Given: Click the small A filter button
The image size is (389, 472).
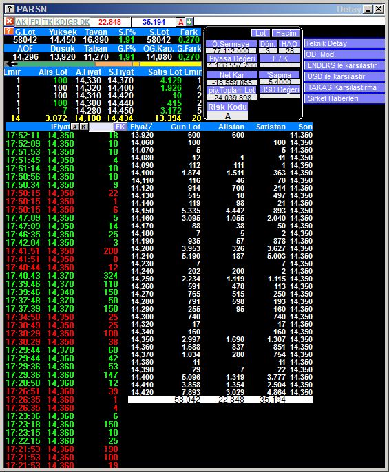Looking at the screenshot, I should click(x=75, y=127).
